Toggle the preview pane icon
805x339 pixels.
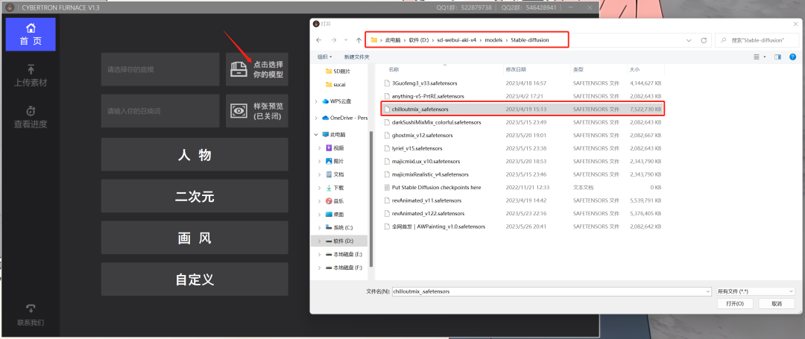tap(777, 57)
